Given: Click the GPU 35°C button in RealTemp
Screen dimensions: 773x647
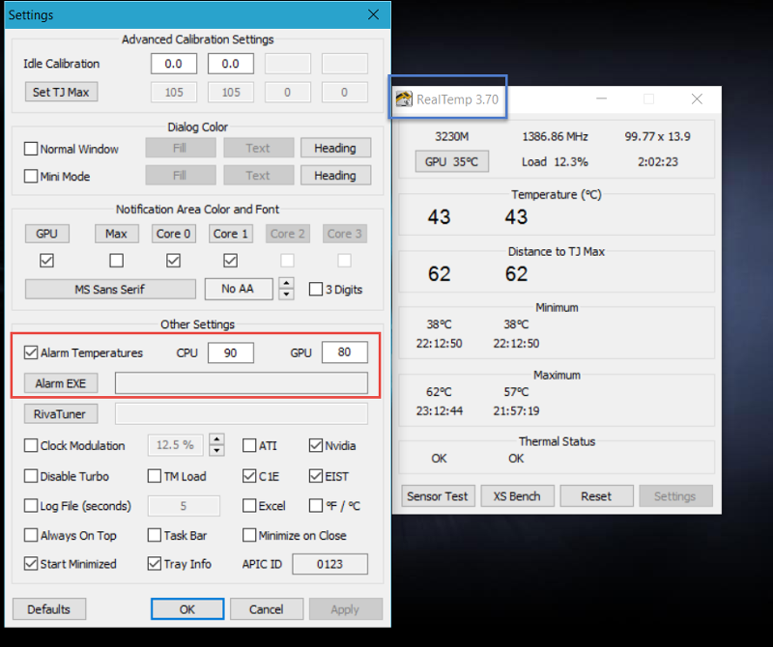Looking at the screenshot, I should pos(452,161).
